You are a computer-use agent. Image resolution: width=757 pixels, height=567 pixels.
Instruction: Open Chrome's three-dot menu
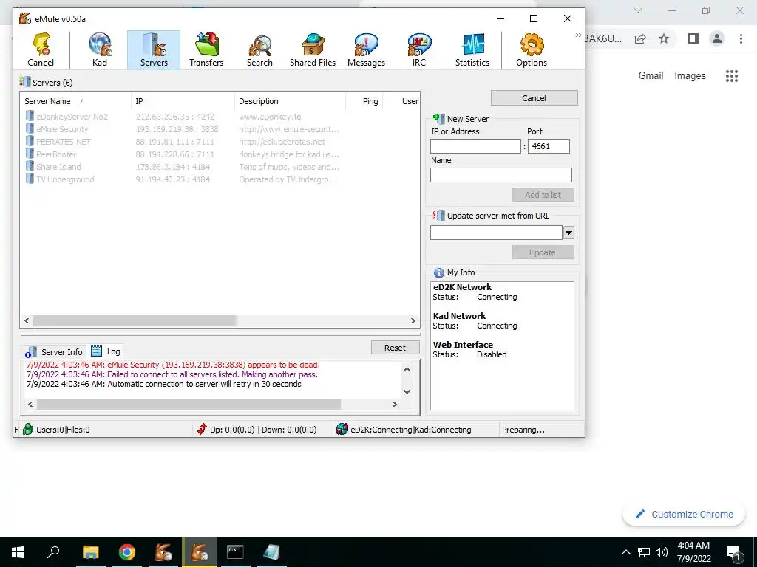coord(741,38)
